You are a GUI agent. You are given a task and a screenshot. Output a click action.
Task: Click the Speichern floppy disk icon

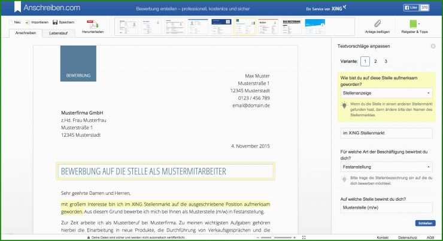pyautogui.click(x=55, y=22)
